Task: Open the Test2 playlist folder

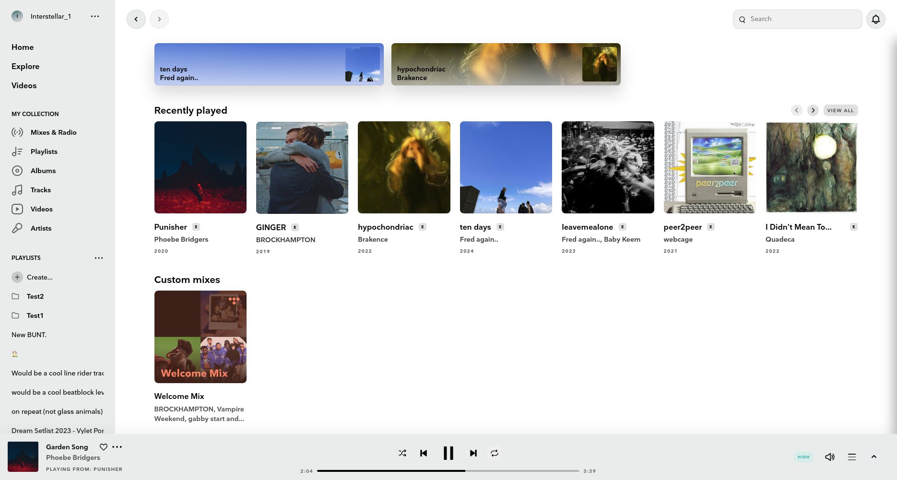Action: 28,296
